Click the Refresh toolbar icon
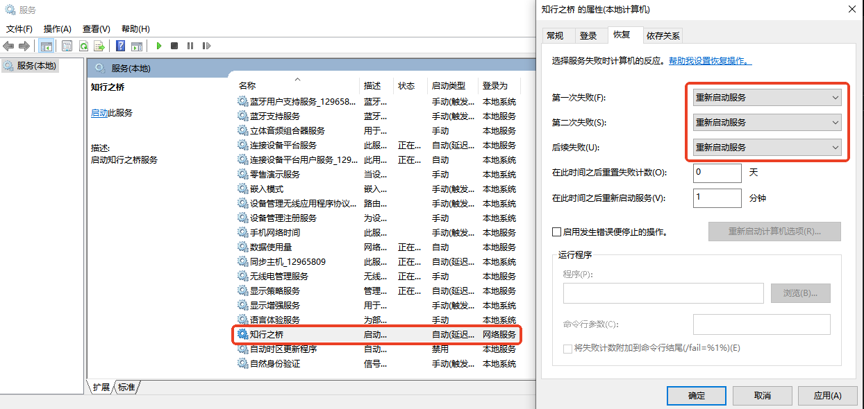 [83, 46]
